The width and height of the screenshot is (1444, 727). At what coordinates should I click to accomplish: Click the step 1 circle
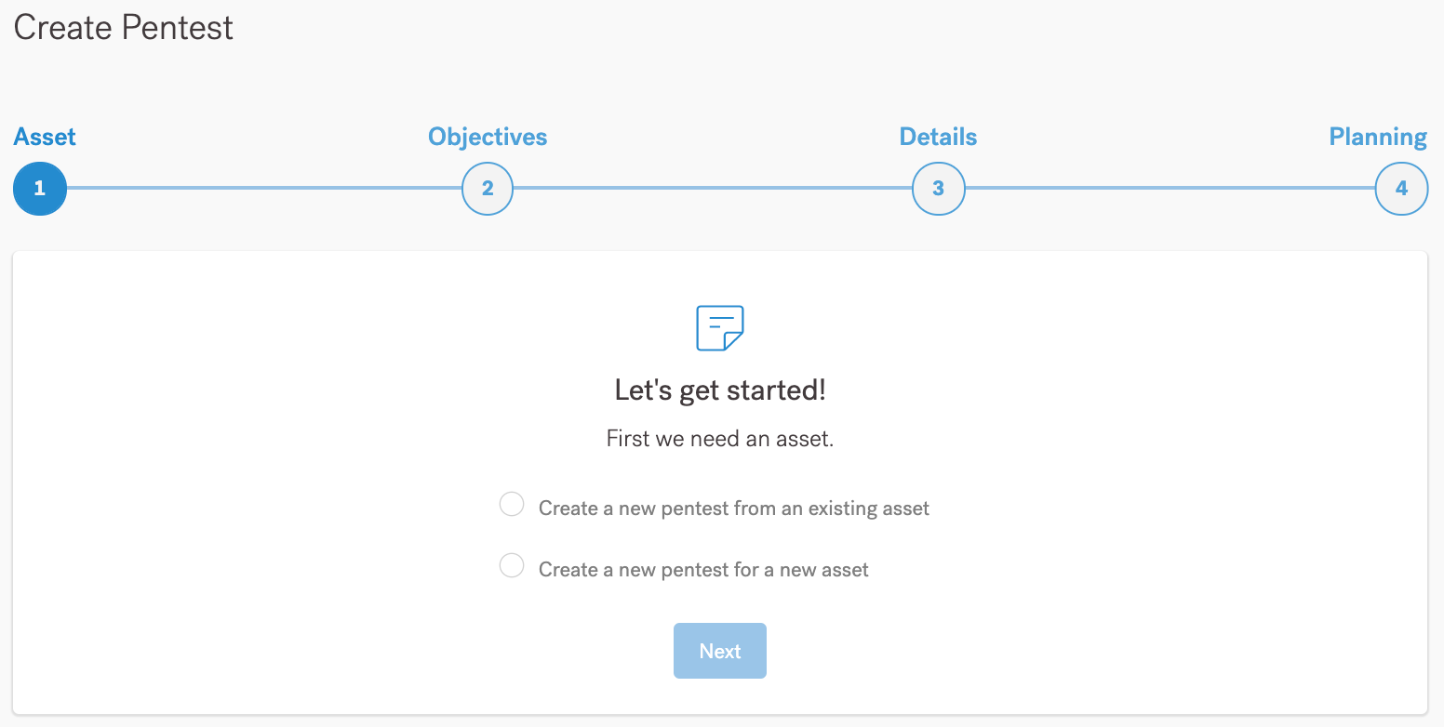click(39, 189)
